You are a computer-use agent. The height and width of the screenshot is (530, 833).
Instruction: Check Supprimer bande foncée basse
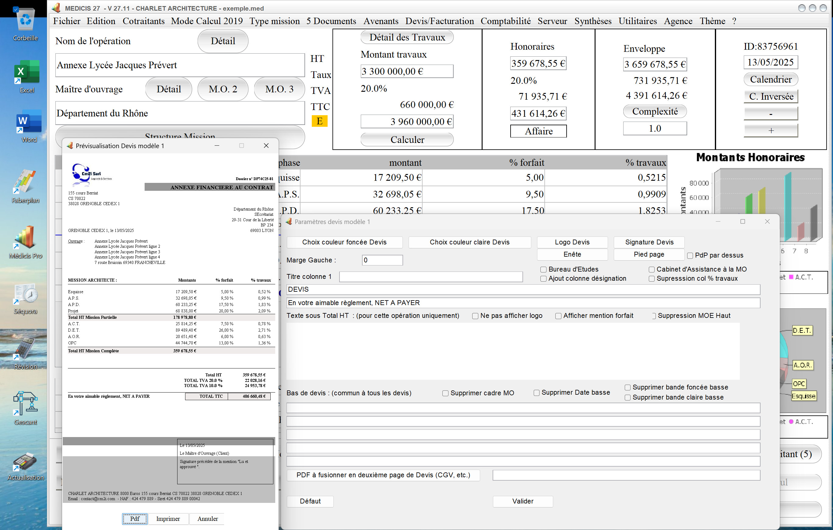coord(627,387)
